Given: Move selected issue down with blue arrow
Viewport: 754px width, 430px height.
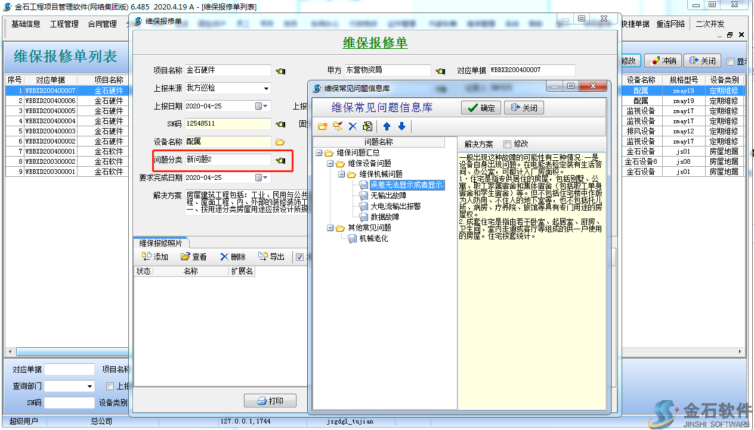Looking at the screenshot, I should pyautogui.click(x=401, y=126).
